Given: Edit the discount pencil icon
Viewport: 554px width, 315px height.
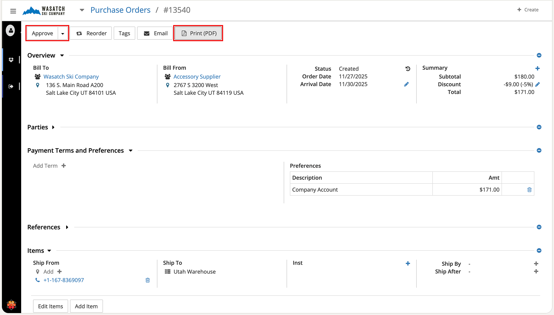Looking at the screenshot, I should (537, 84).
